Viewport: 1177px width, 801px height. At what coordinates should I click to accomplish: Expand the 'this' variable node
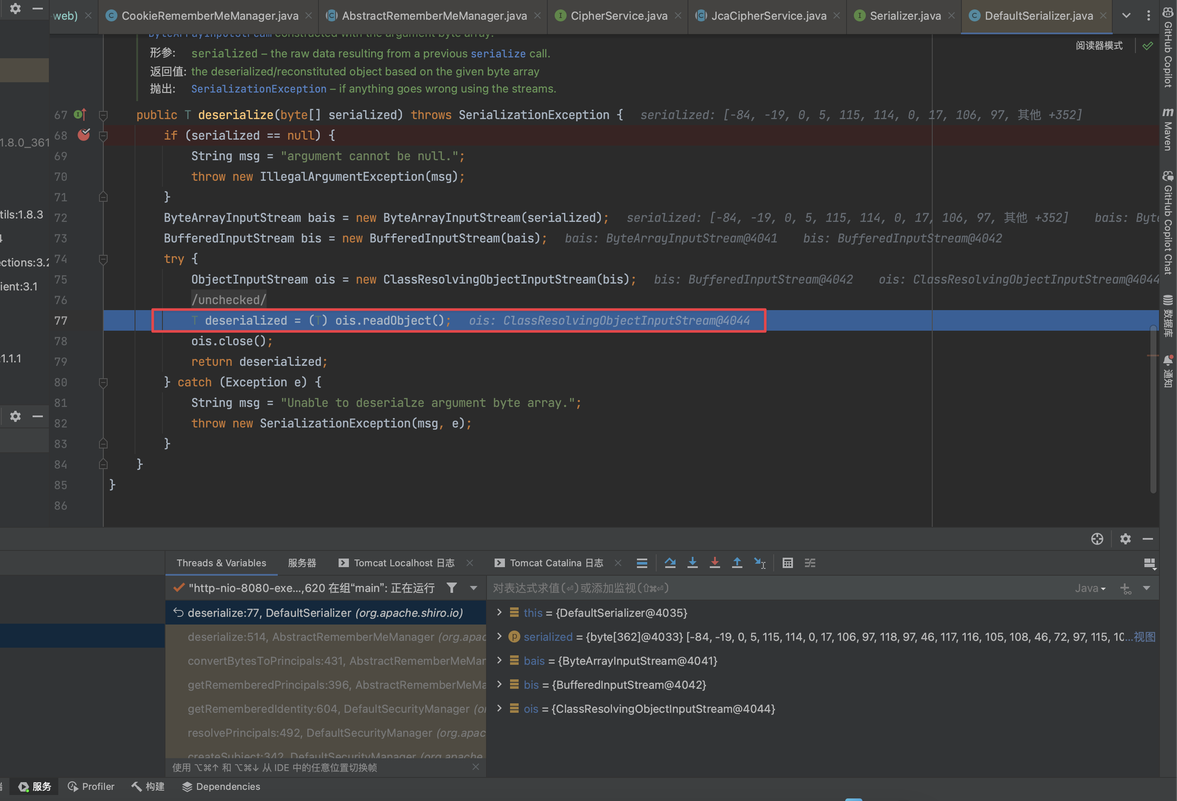click(x=499, y=612)
